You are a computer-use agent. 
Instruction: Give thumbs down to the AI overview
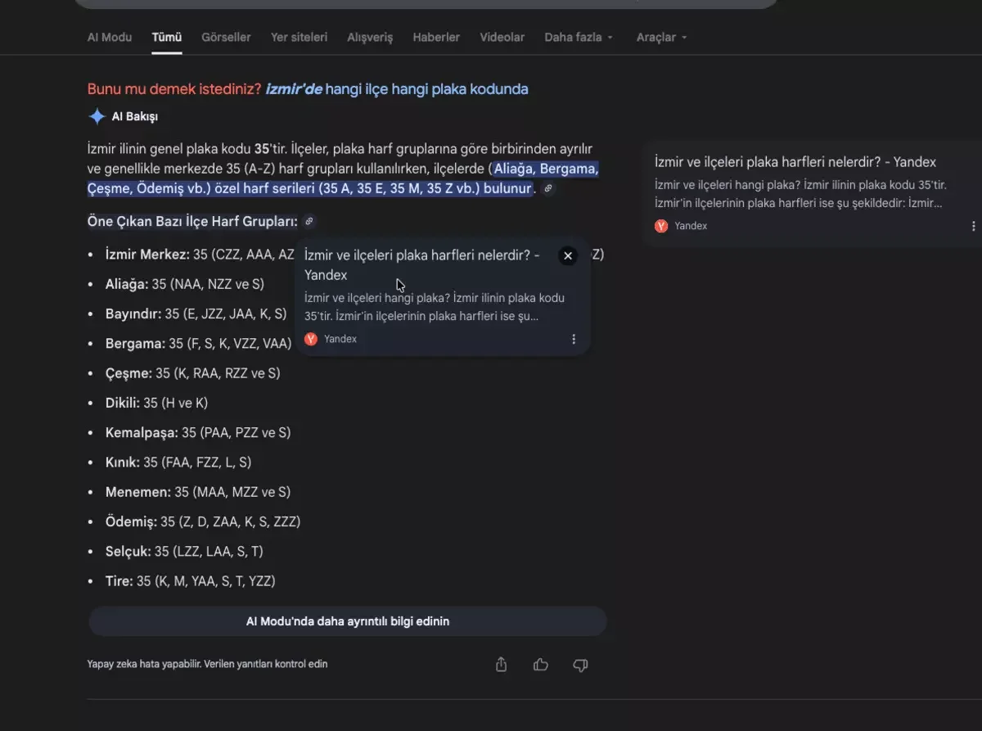[x=580, y=665]
